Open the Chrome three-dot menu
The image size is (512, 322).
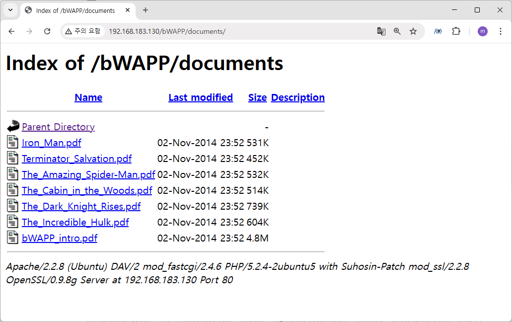click(500, 31)
